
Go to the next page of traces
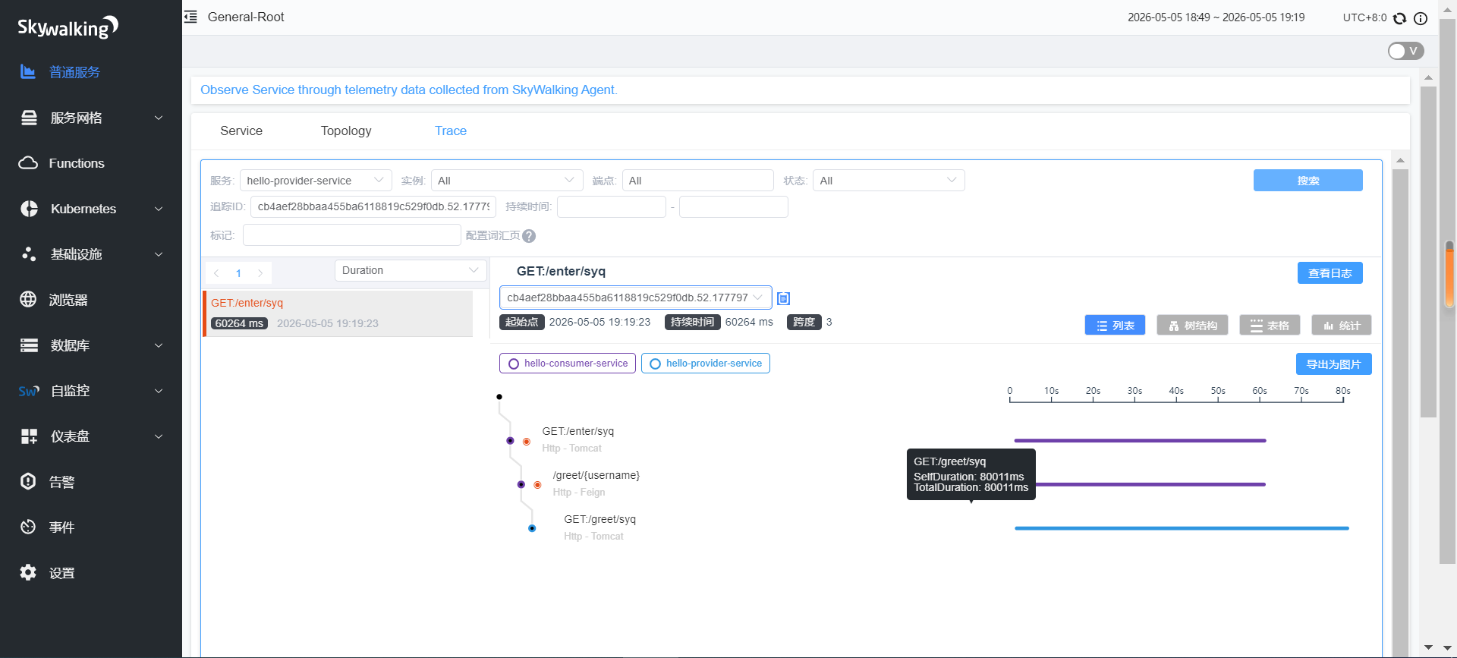click(260, 273)
